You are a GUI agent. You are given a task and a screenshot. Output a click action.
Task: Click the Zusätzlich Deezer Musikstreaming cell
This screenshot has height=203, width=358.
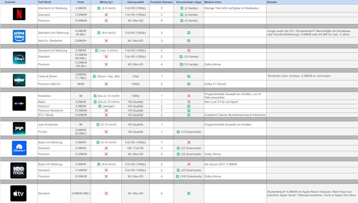[235, 115]
